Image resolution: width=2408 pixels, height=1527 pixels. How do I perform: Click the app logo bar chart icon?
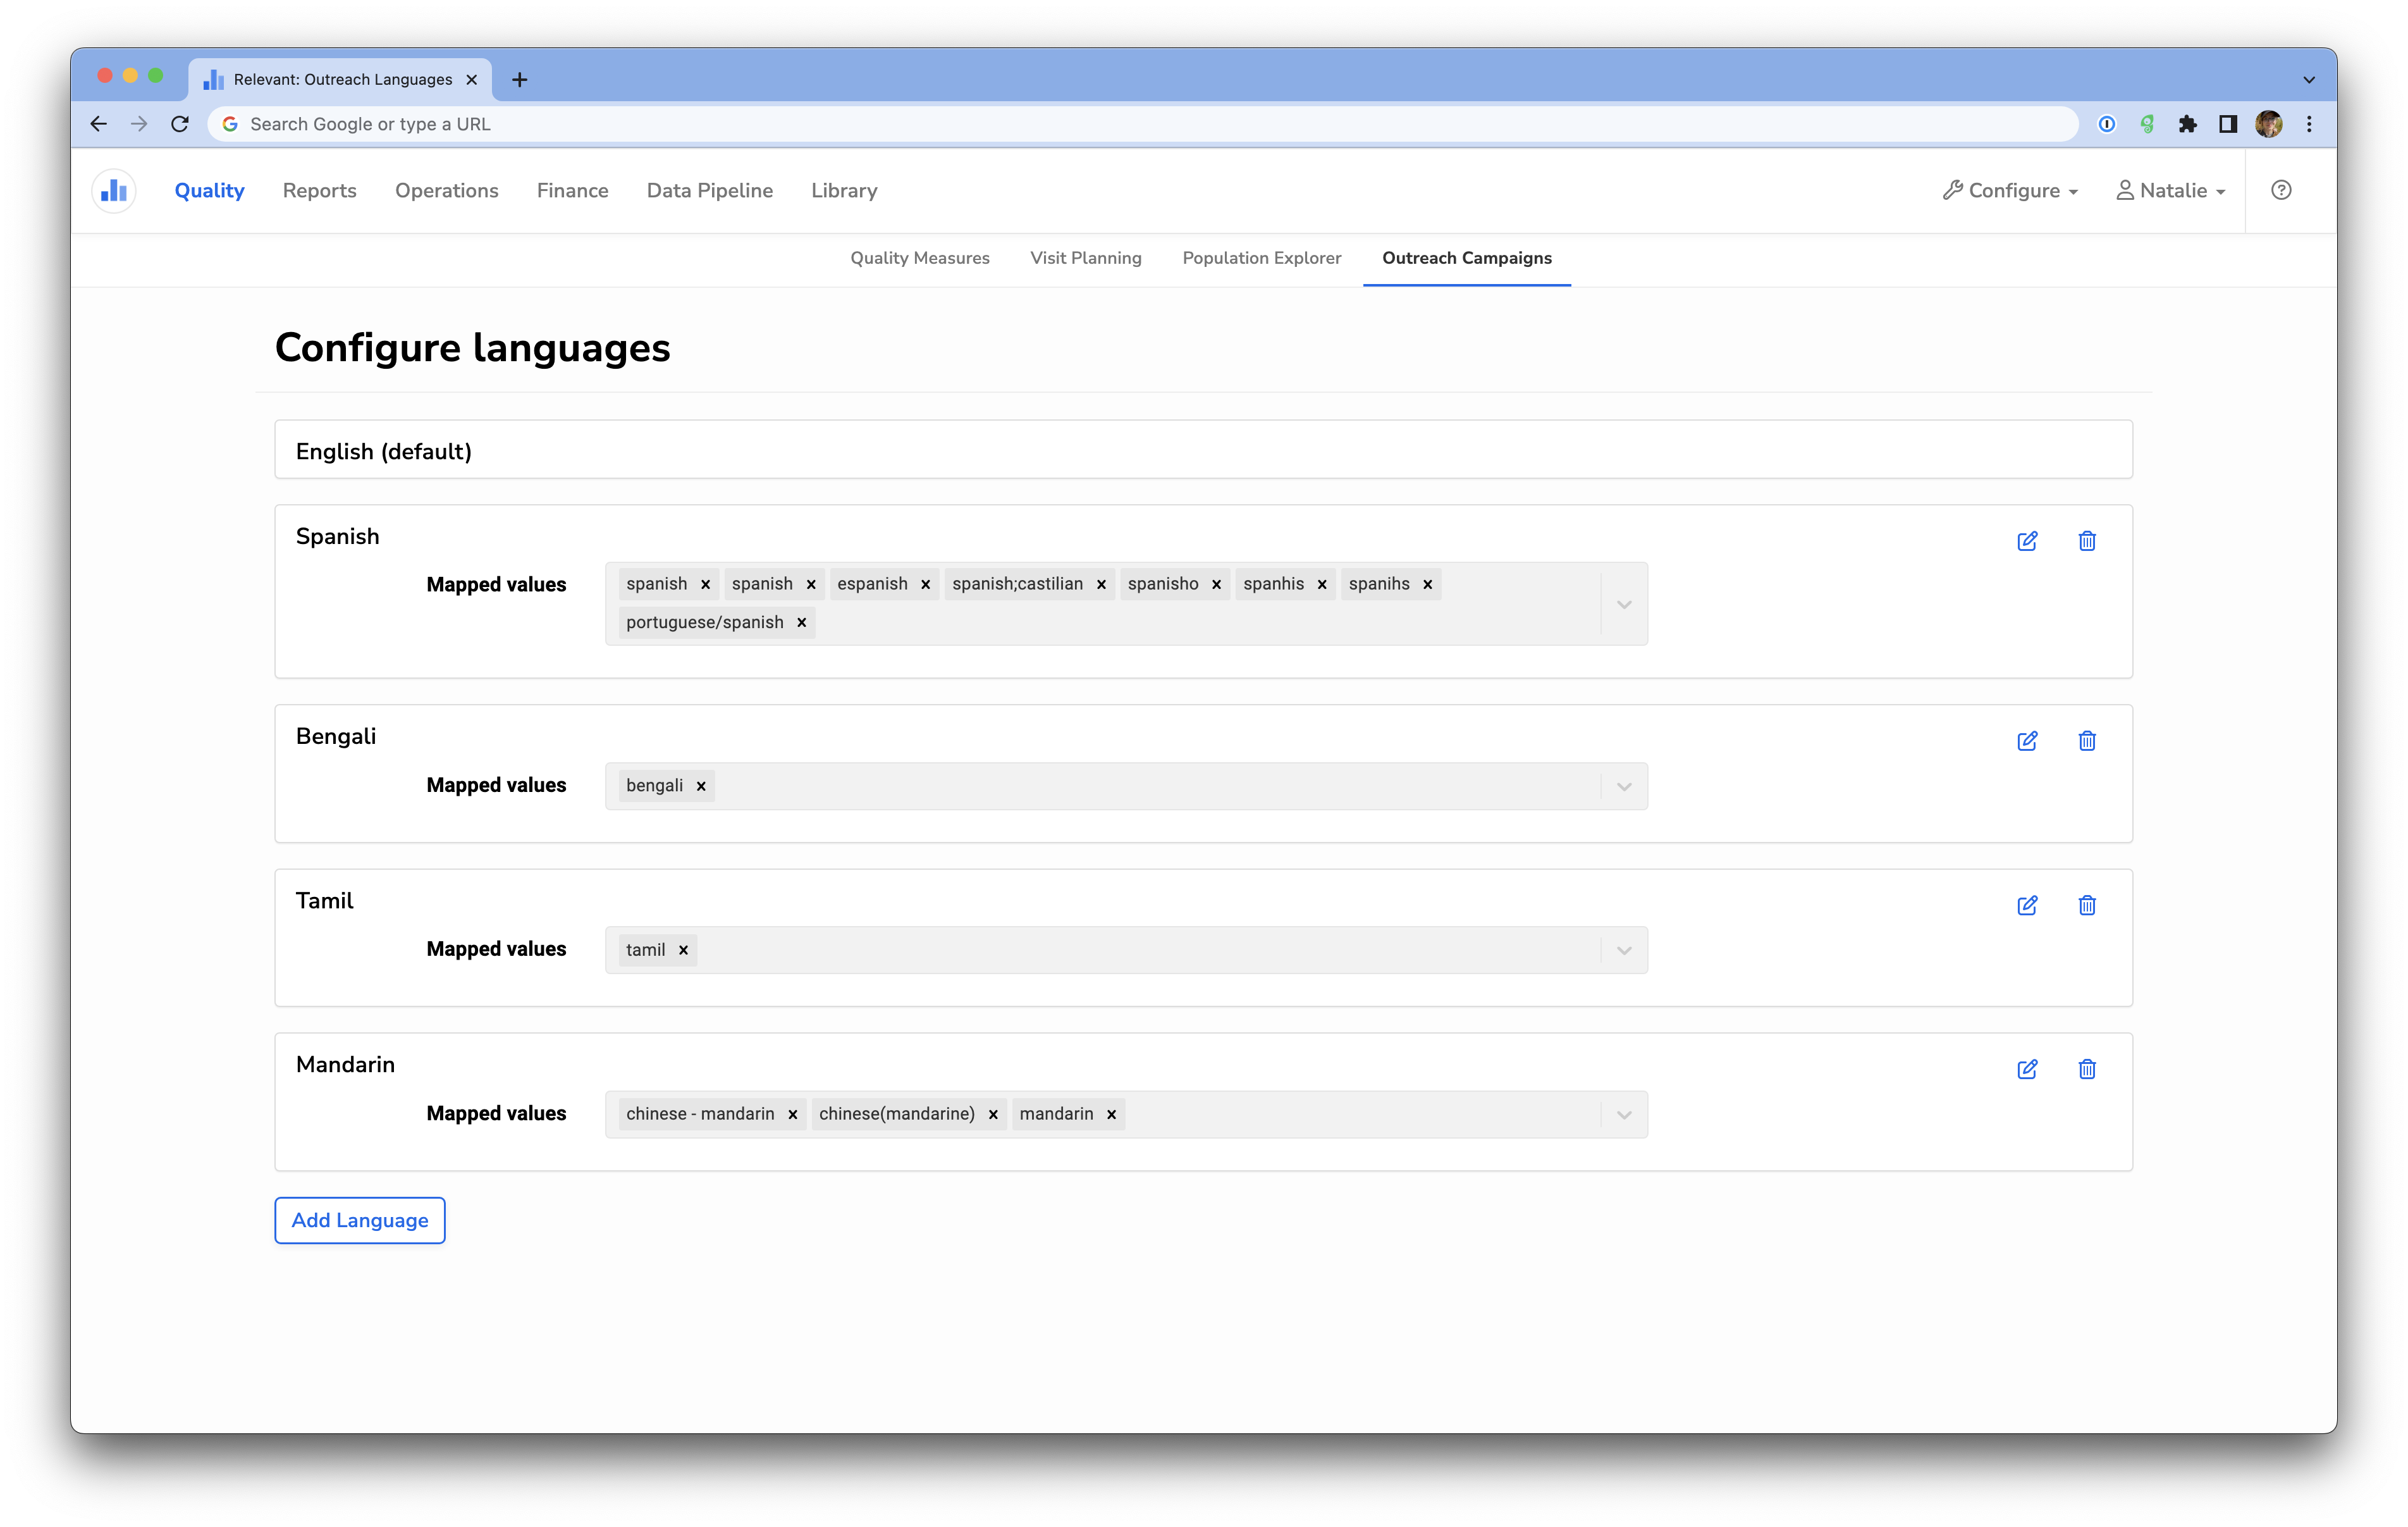tap(114, 190)
